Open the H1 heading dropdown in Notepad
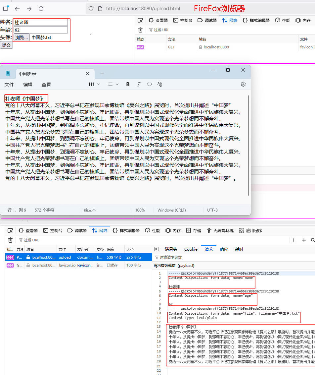 pos(94,84)
